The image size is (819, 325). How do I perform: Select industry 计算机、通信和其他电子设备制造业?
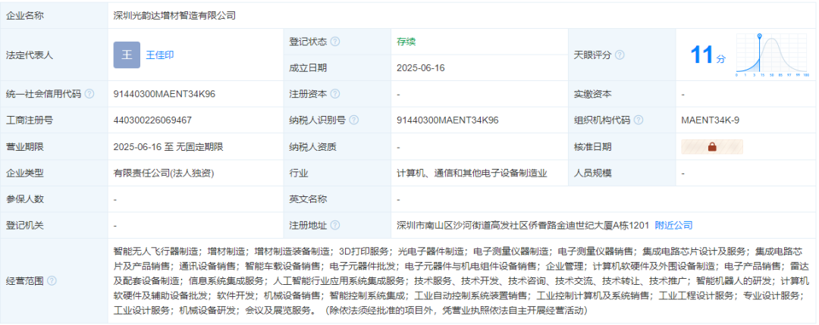click(x=472, y=173)
